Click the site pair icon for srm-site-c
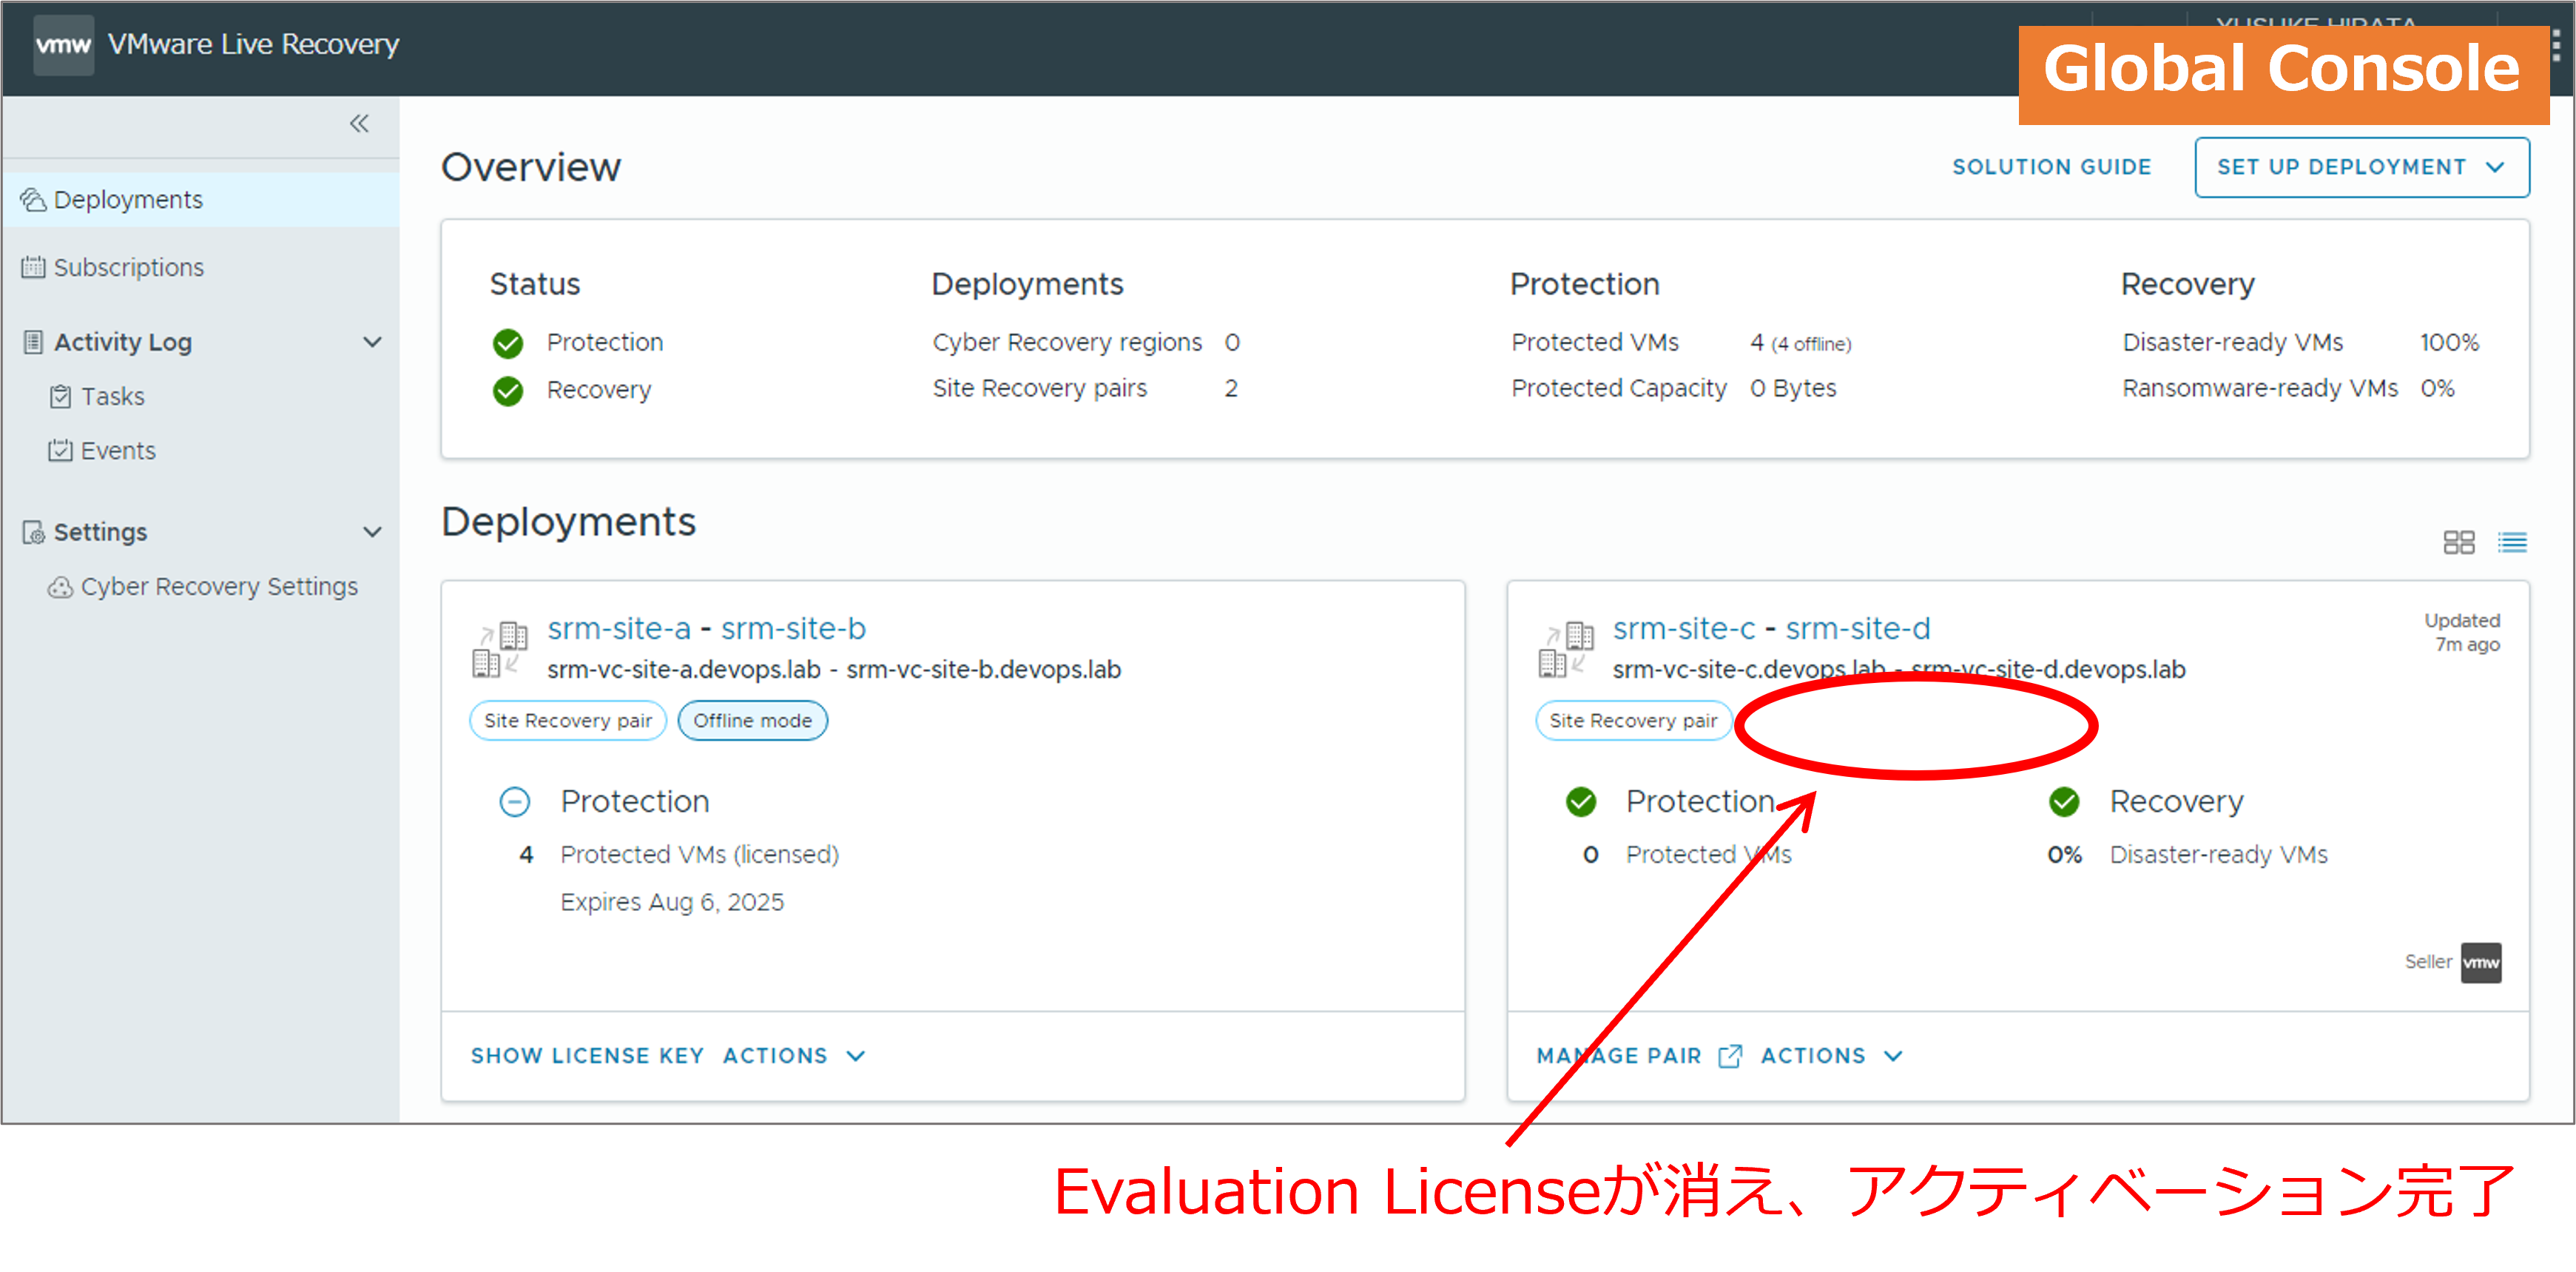 [x=1565, y=649]
